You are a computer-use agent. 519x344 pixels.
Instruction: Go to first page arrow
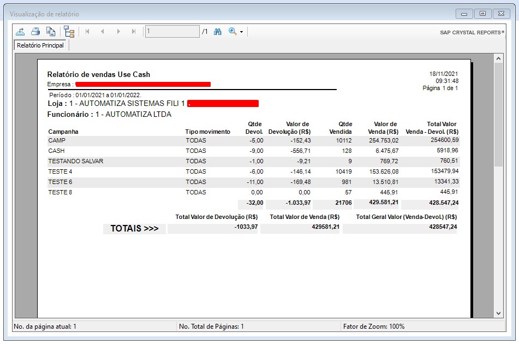pos(87,32)
